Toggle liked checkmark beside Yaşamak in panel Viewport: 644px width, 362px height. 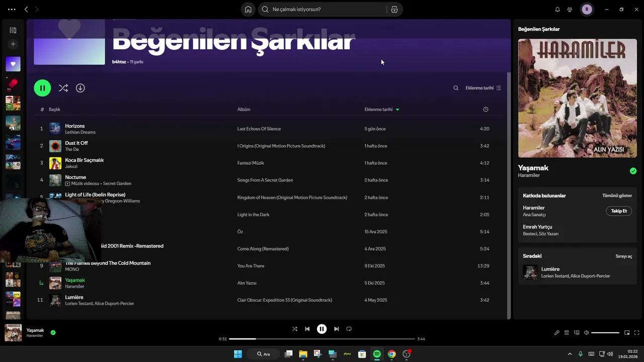point(633,171)
